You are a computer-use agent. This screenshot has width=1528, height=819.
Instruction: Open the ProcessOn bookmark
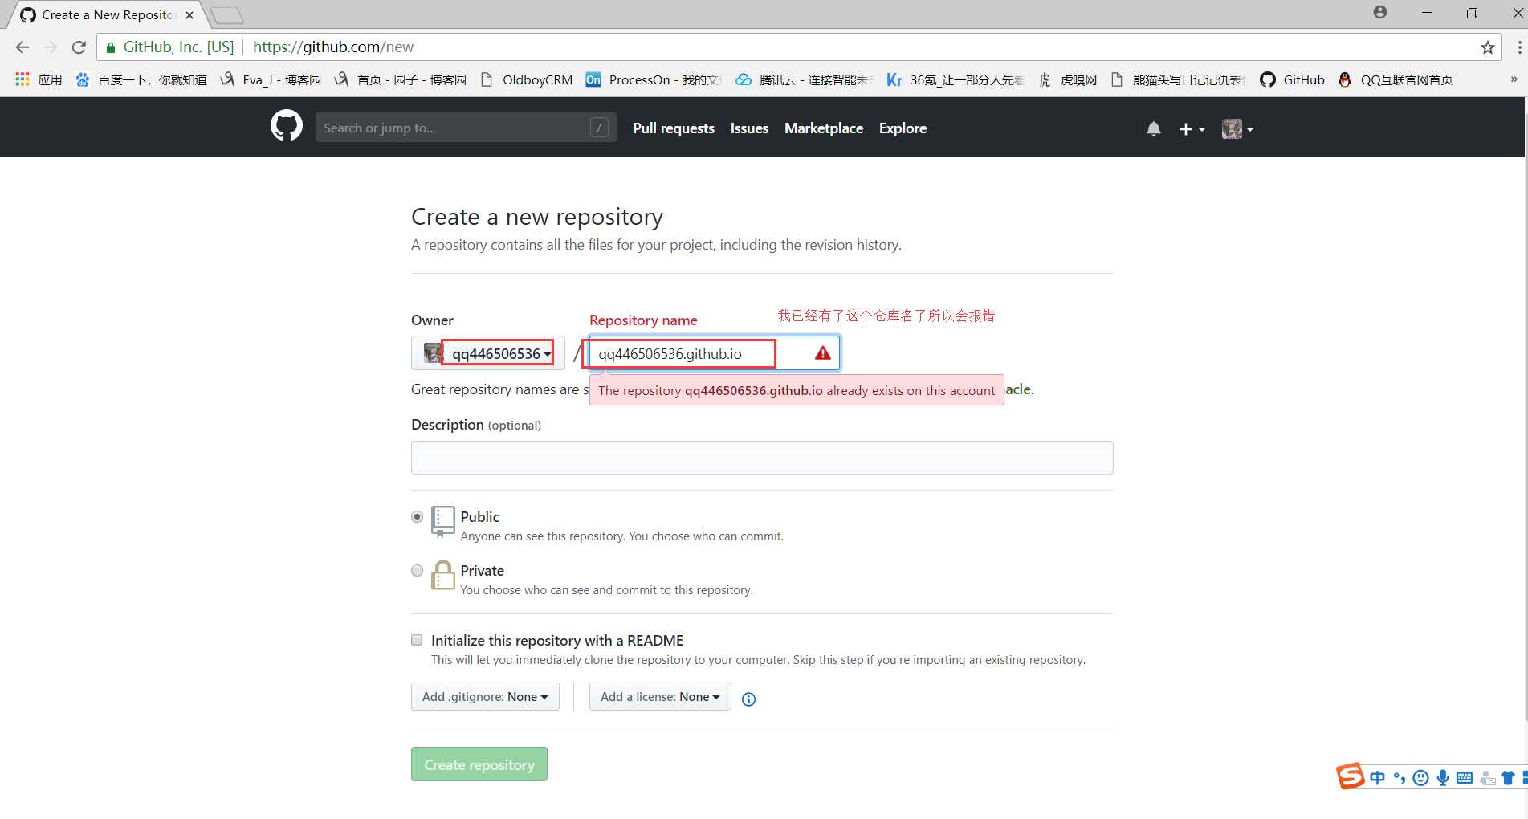pyautogui.click(x=654, y=79)
